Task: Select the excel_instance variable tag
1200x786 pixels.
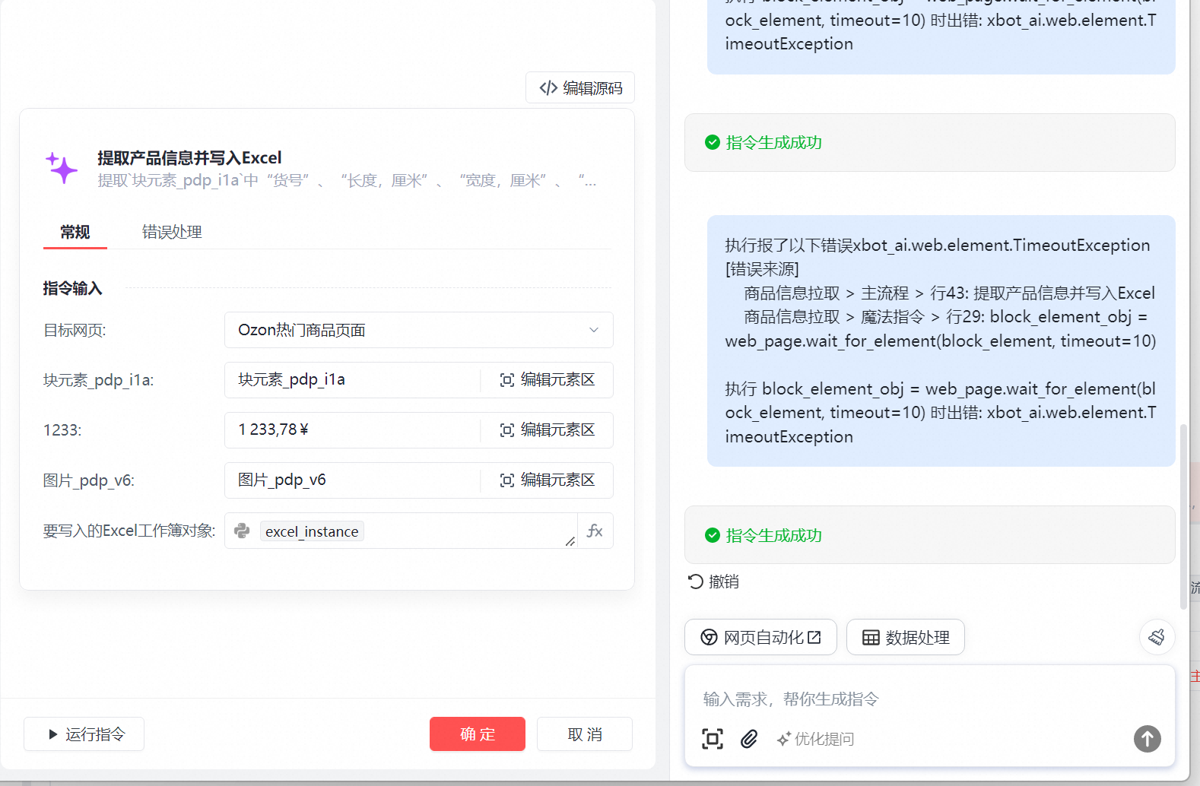Action: coord(312,531)
